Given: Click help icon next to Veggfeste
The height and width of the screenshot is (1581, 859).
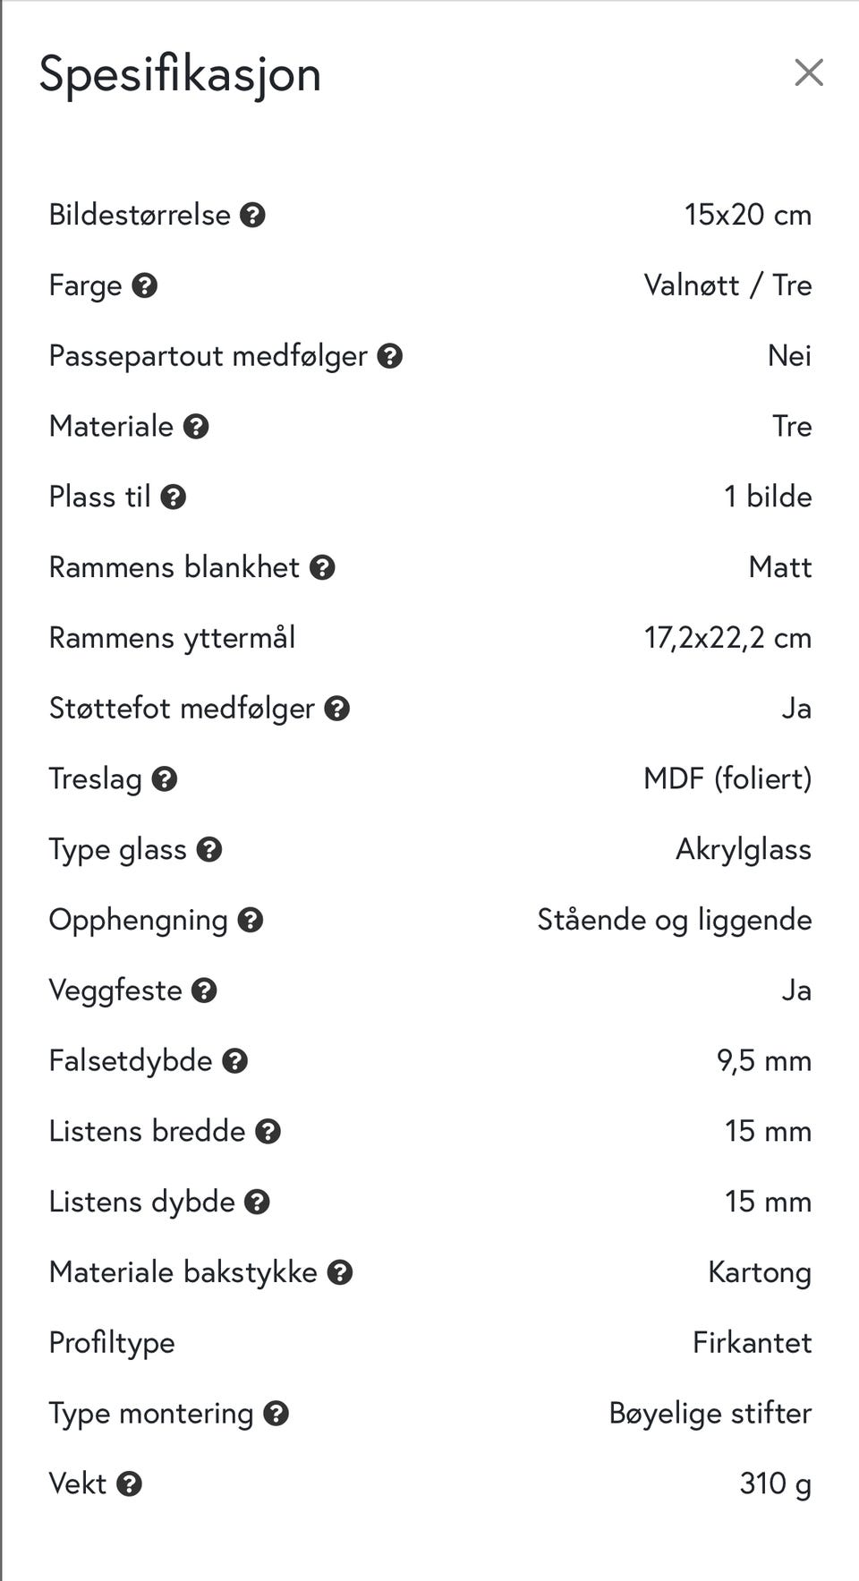Looking at the screenshot, I should (x=205, y=990).
